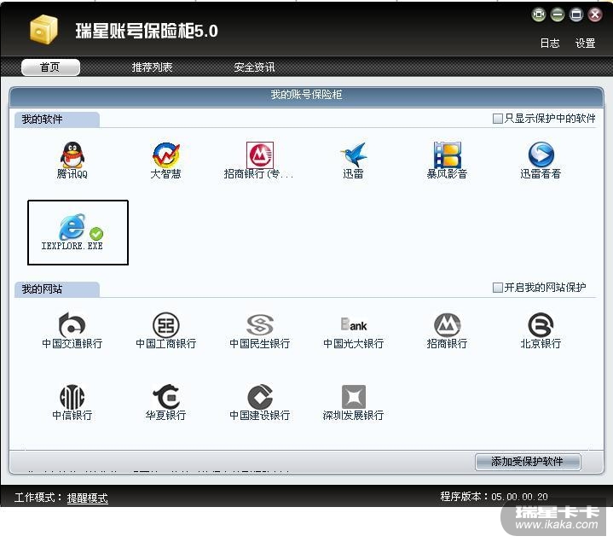Switch to the 首页 tab

point(50,67)
